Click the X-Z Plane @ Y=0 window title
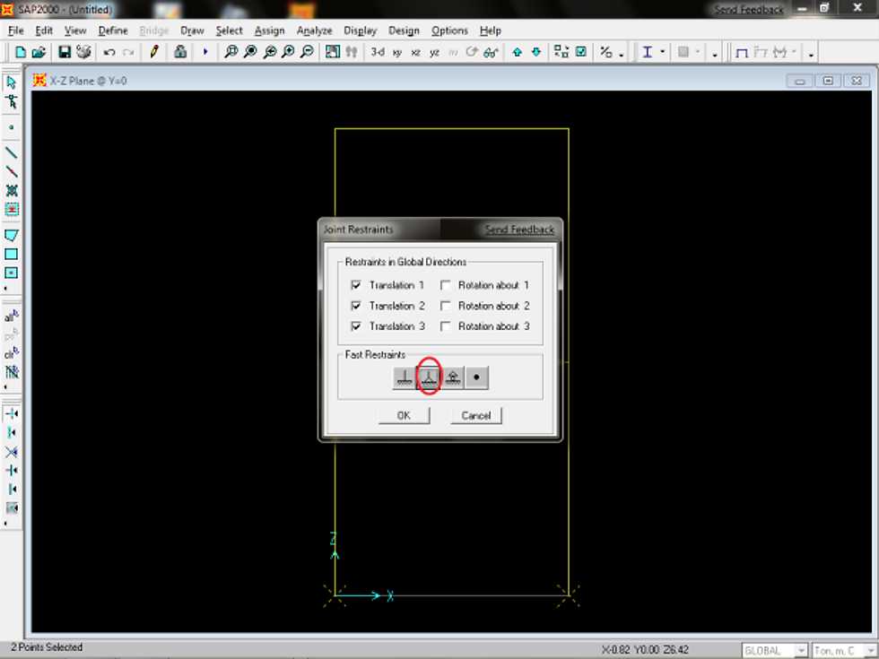 [x=88, y=81]
